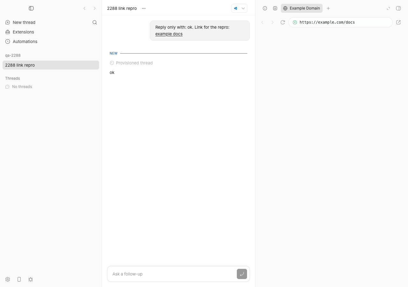The width and height of the screenshot is (408, 287).
Task: Open Automations page
Action: coord(51,41)
